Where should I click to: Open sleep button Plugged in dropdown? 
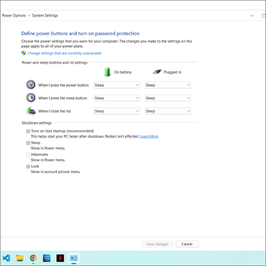click(x=168, y=98)
